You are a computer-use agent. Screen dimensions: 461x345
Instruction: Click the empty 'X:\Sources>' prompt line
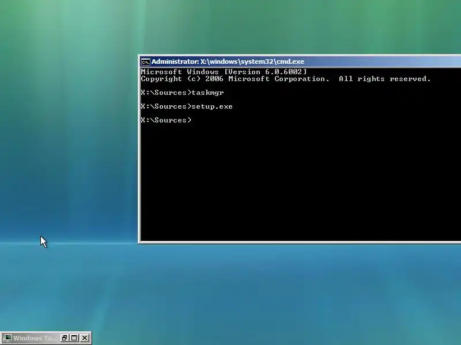coord(166,120)
